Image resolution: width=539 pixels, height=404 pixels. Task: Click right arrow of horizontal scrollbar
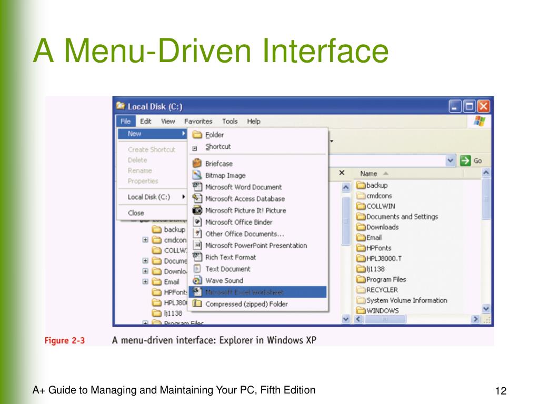475,319
